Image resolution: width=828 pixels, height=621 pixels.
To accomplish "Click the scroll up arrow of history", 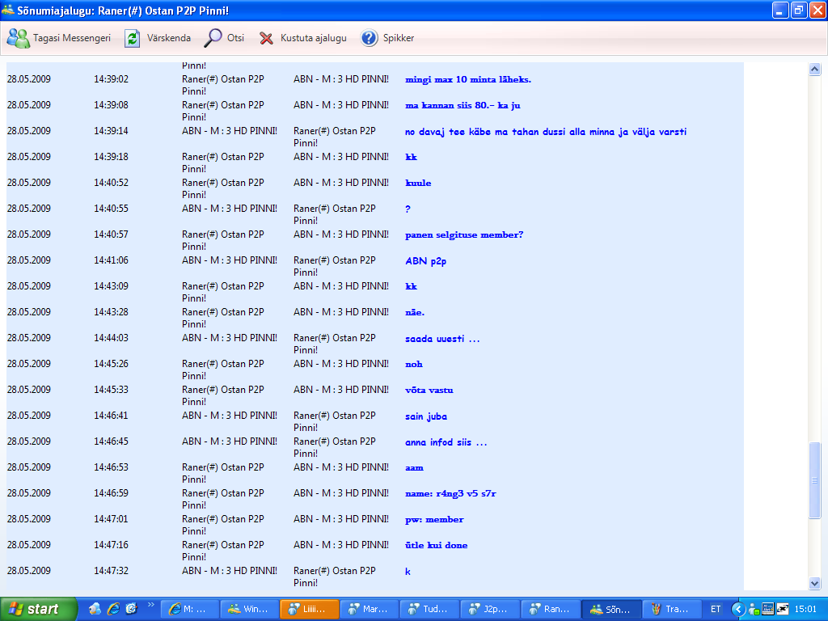I will tap(814, 70).
